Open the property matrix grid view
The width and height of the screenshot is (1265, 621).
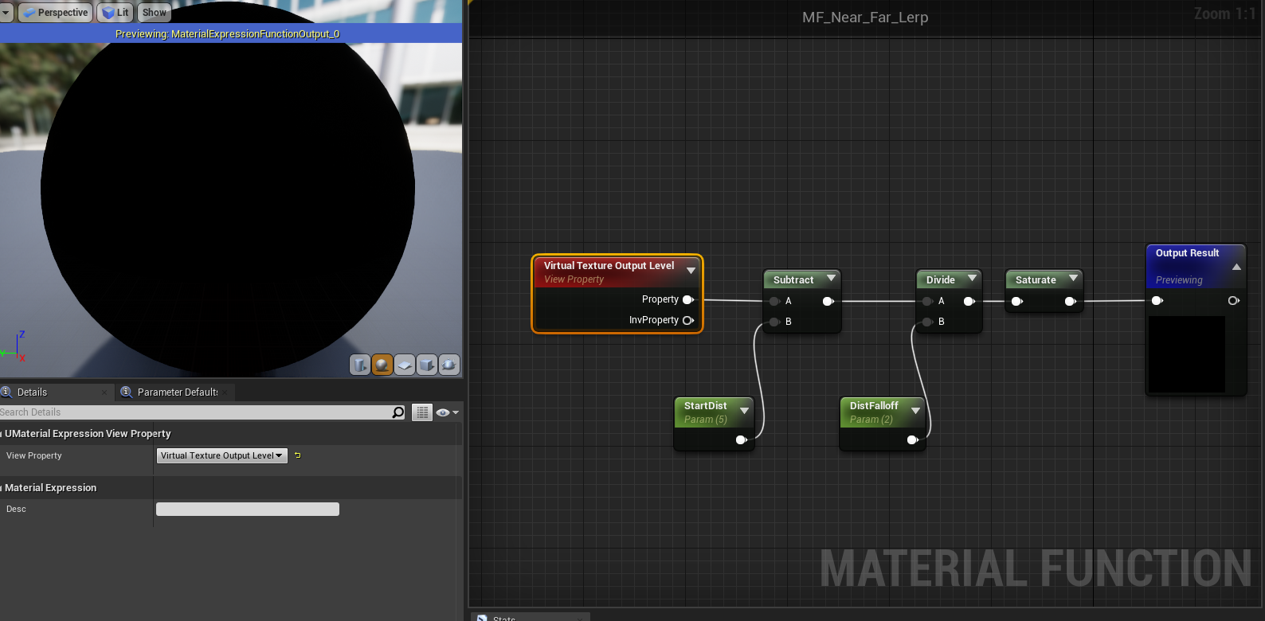coord(422,412)
